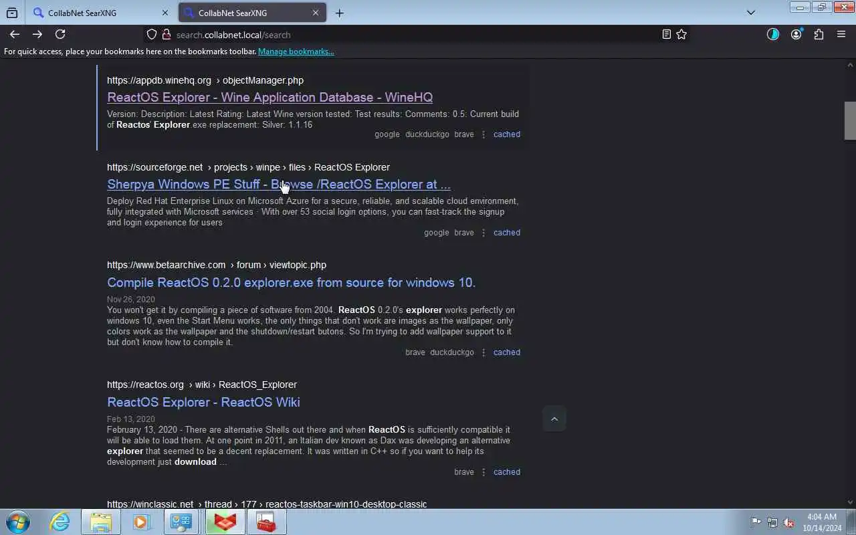Open cached link for sourceforge result
Screen dimensions: 856x535
pyautogui.click(x=506, y=233)
